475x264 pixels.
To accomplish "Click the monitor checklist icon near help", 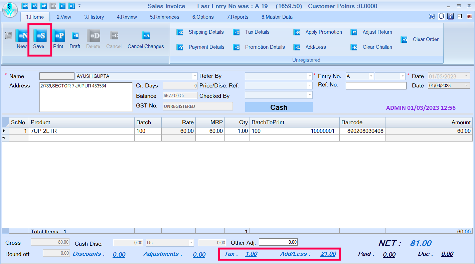I will point(441,16).
